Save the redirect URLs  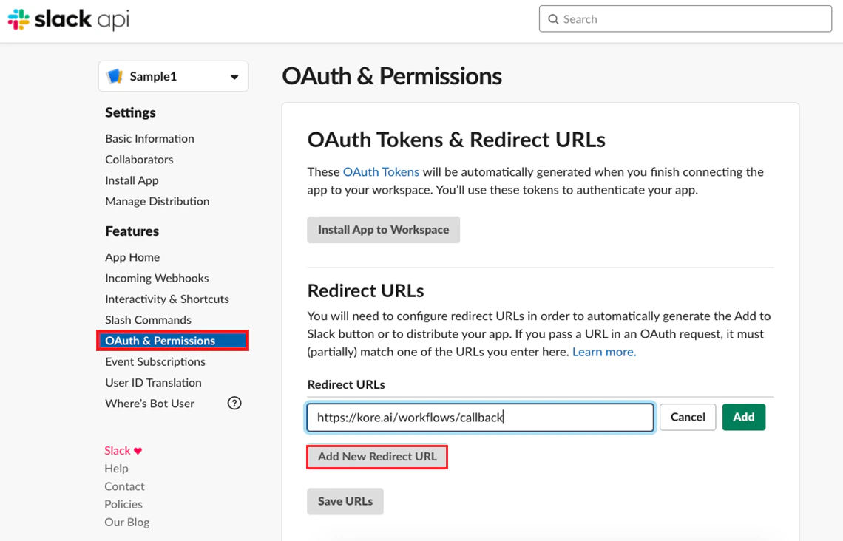click(345, 501)
